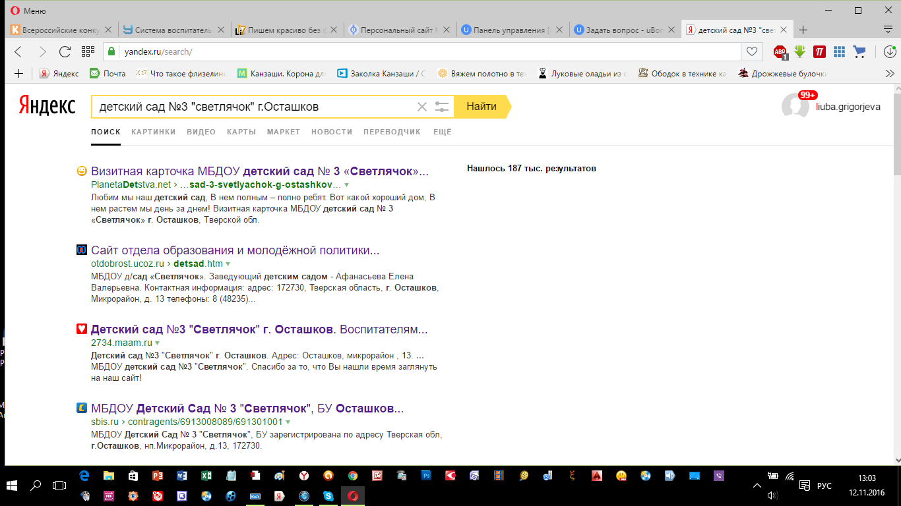Click inside the Yandex search field
This screenshot has height=506, width=901.
point(254,107)
